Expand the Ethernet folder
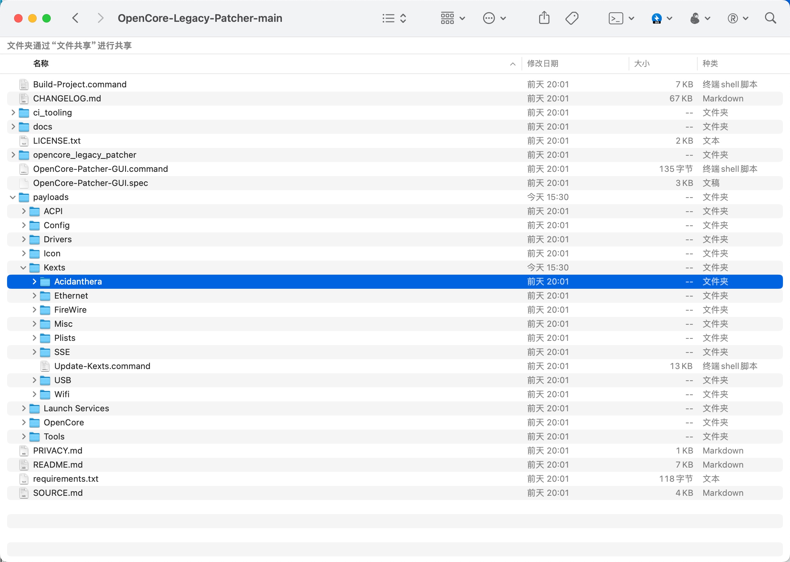Image resolution: width=790 pixels, height=562 pixels. pyautogui.click(x=34, y=295)
